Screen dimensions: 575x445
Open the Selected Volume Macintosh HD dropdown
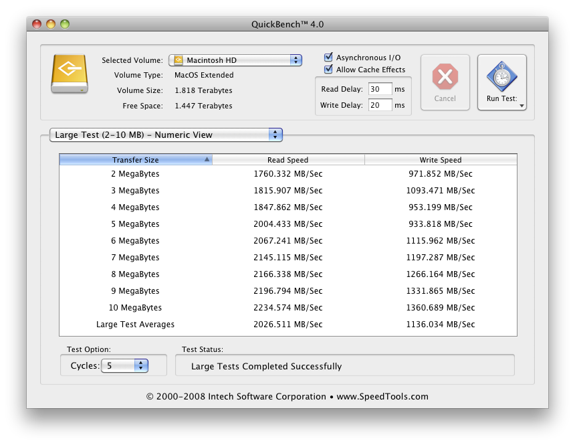click(x=235, y=60)
